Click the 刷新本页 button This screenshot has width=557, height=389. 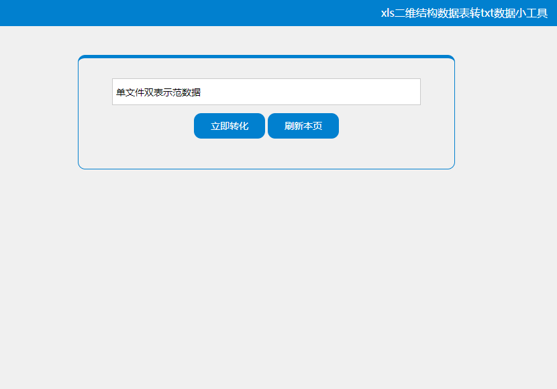tap(303, 126)
